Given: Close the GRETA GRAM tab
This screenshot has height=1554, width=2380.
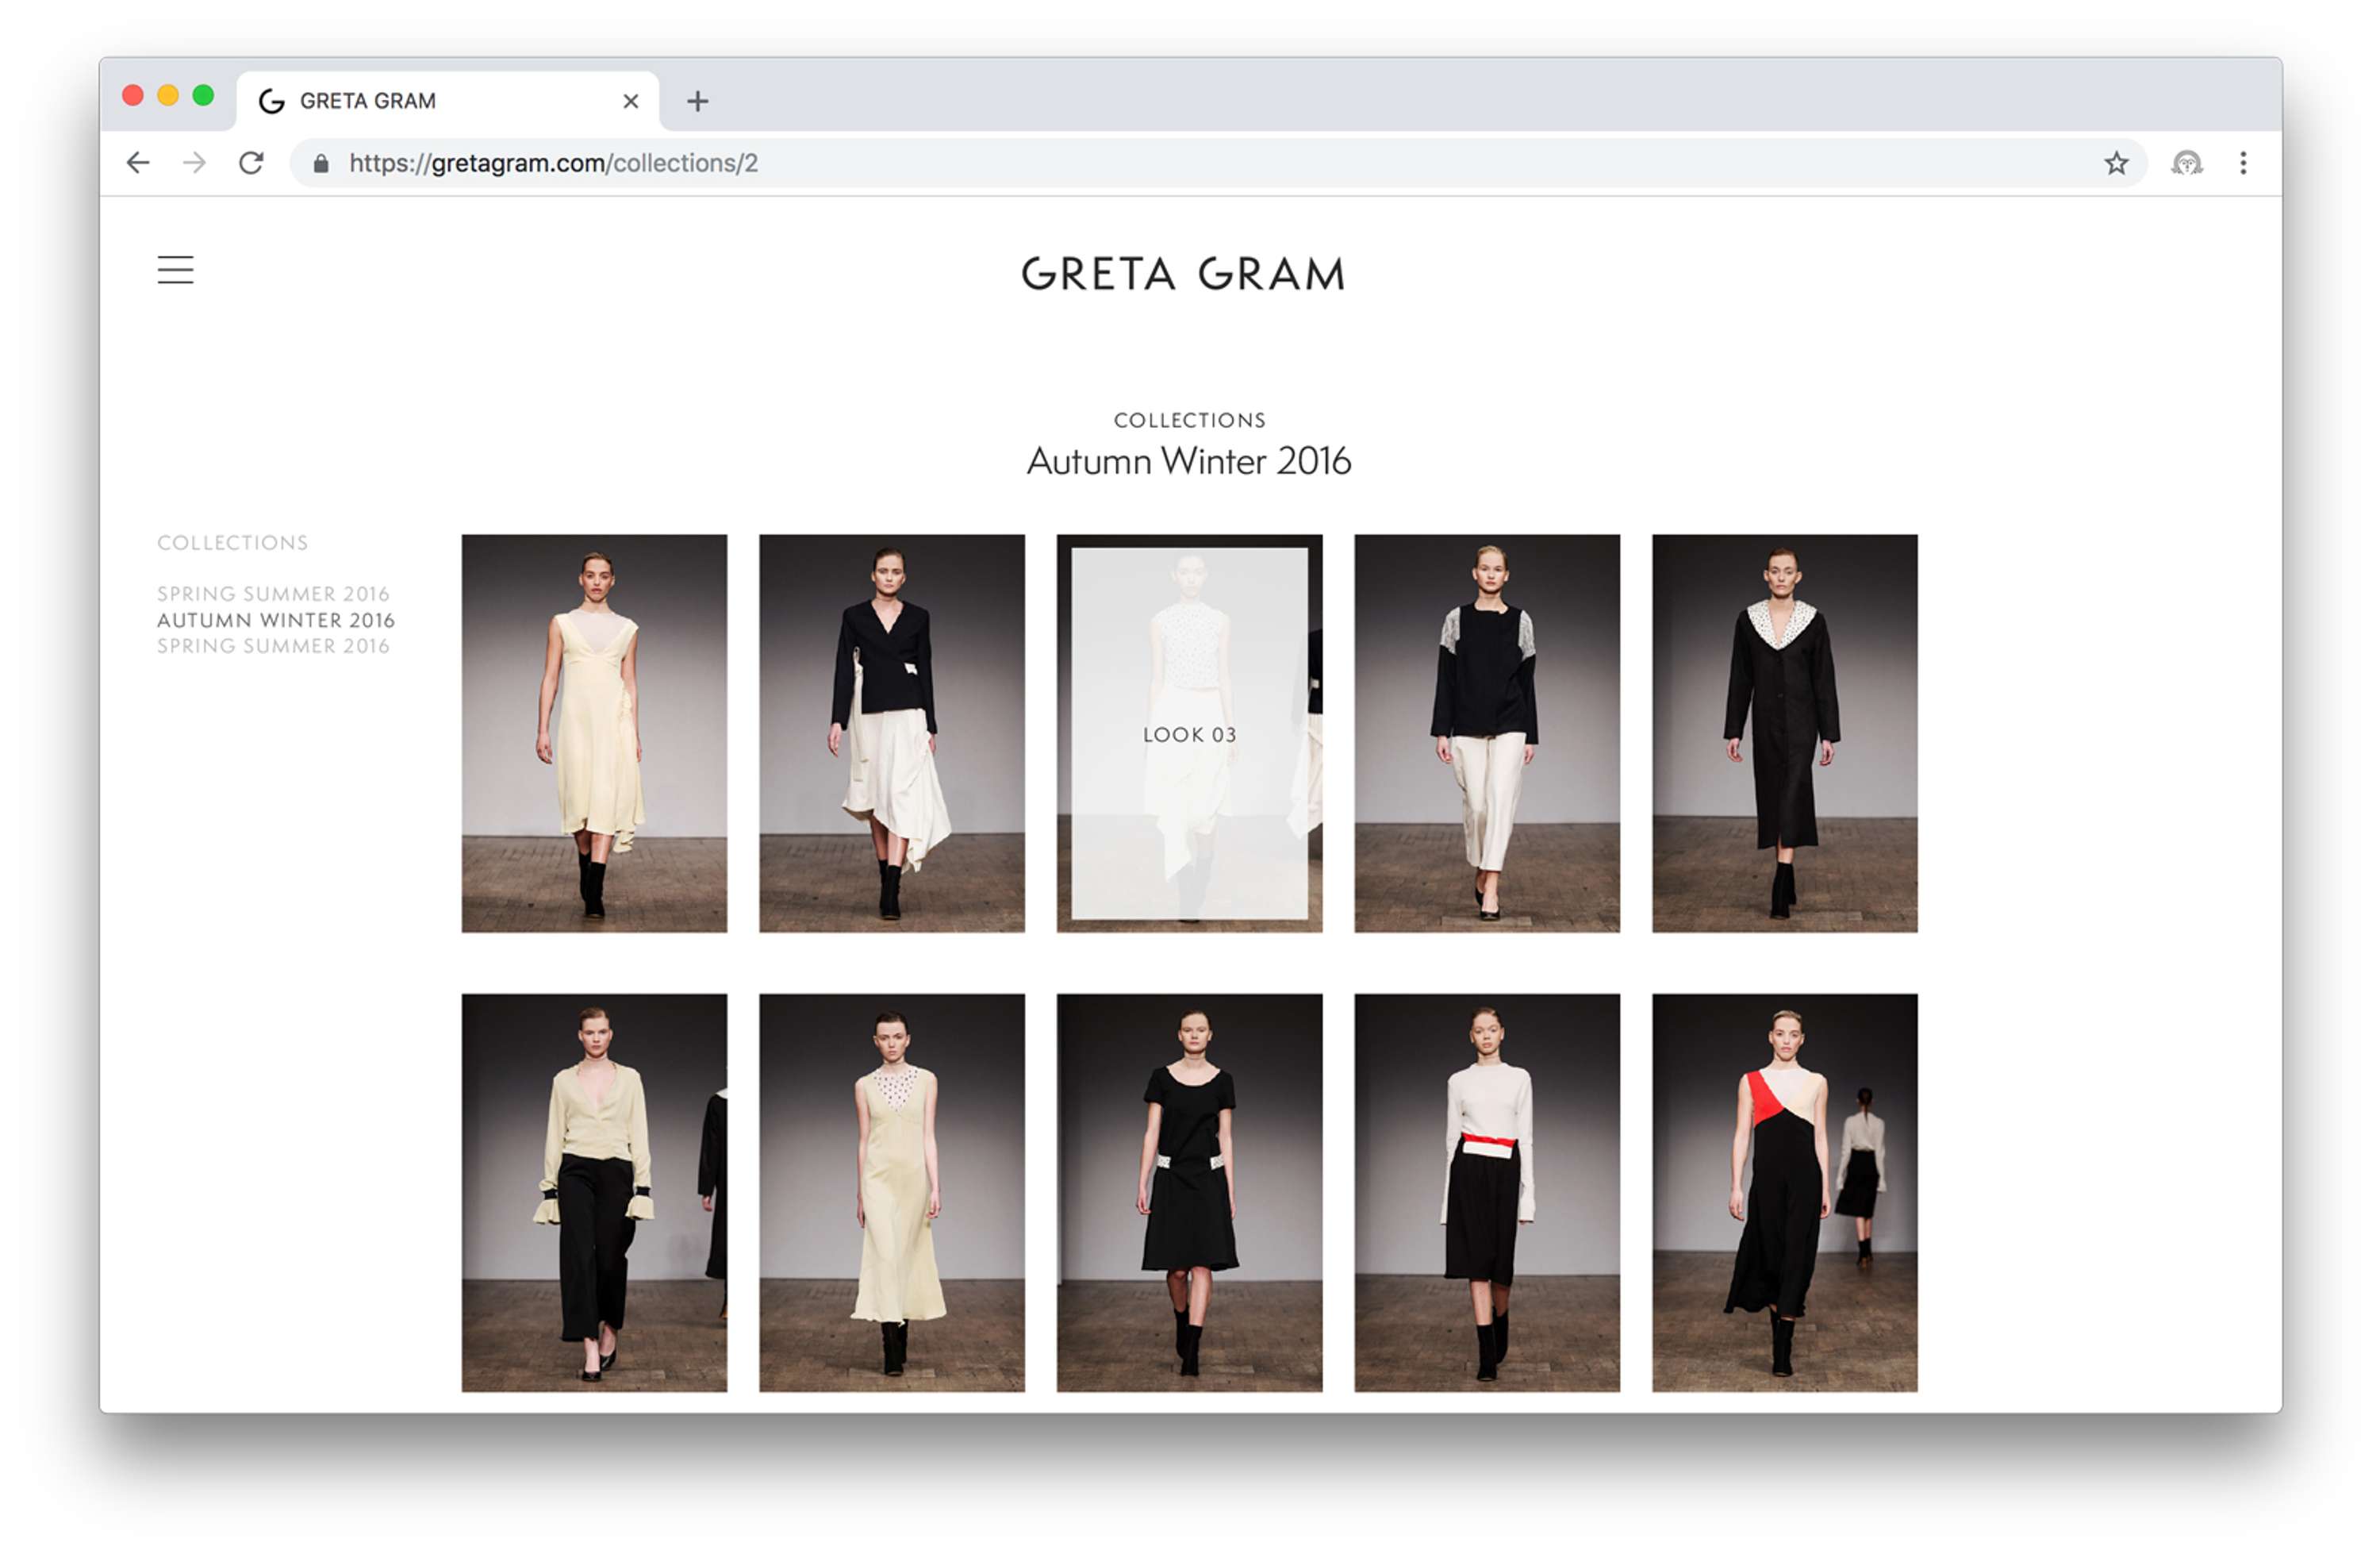Looking at the screenshot, I should (x=630, y=101).
